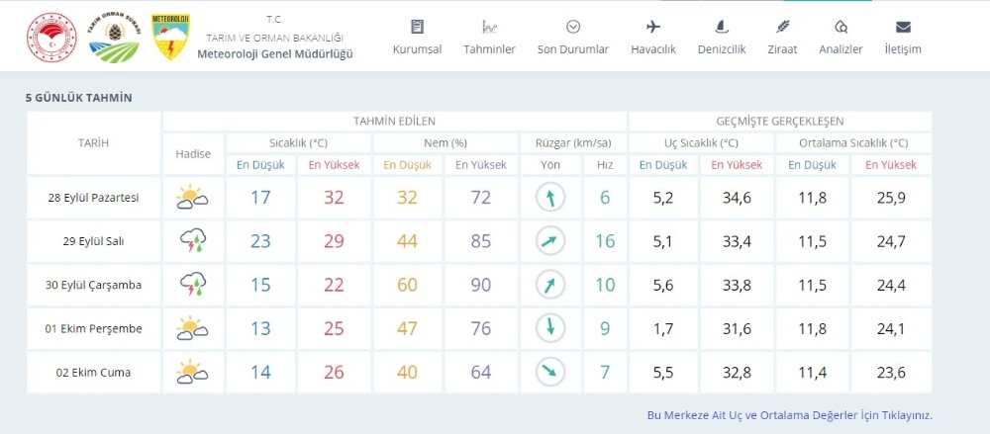This screenshot has height=434, width=990.
Task: Click the thunderstorm icon for 30 Eylül Çarşamba
Action: click(x=192, y=285)
